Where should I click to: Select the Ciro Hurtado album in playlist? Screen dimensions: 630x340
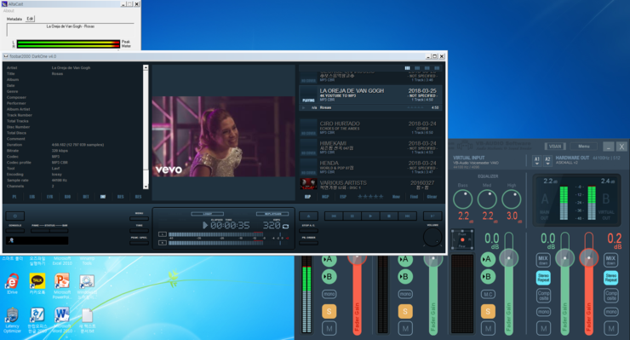tap(370, 128)
